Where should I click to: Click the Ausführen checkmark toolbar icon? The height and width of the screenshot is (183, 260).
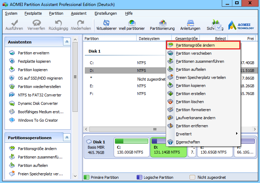pos(14,23)
